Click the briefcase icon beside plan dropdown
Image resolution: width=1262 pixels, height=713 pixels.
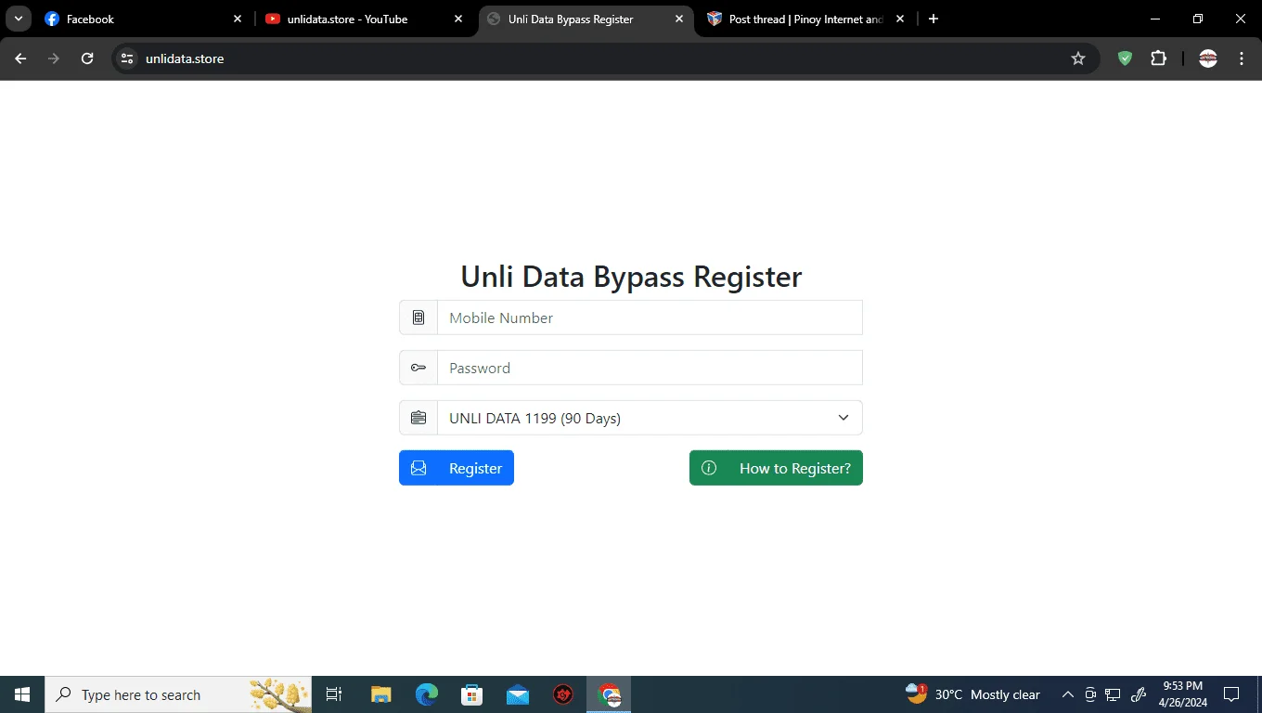(419, 418)
